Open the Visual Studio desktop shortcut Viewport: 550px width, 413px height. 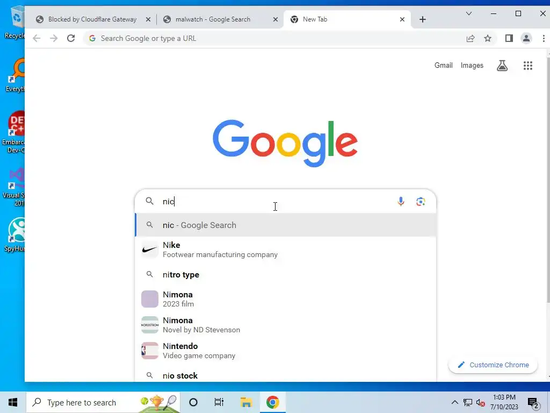[x=14, y=187]
